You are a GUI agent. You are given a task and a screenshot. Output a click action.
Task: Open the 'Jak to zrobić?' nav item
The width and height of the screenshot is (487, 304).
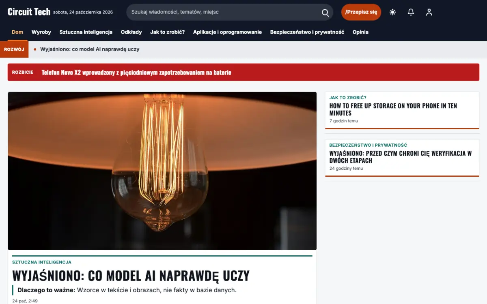pos(168,32)
